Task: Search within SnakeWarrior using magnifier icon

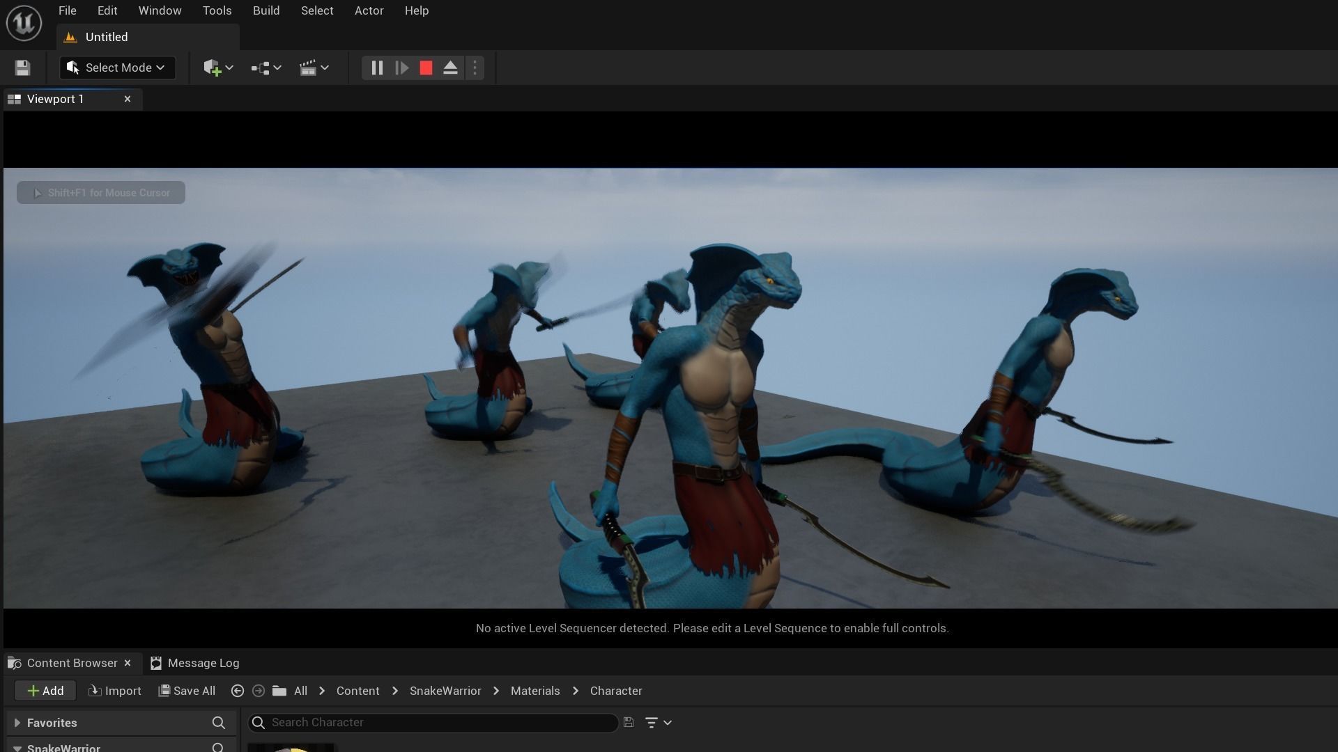Action: [218, 748]
